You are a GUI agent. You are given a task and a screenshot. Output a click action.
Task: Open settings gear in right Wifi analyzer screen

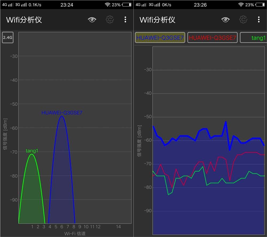coord(243,19)
